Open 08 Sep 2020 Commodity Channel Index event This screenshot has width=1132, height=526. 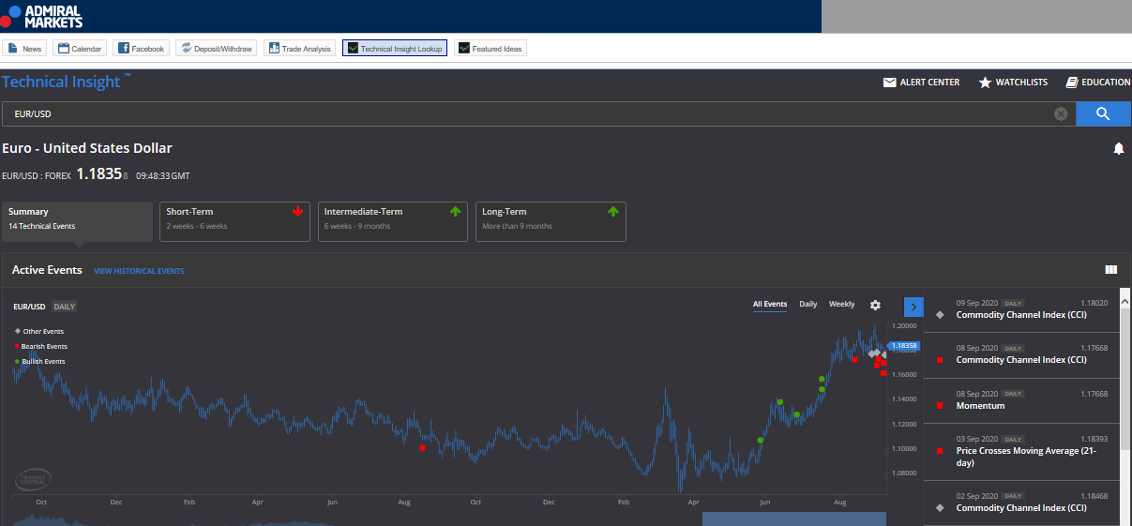1021,354
